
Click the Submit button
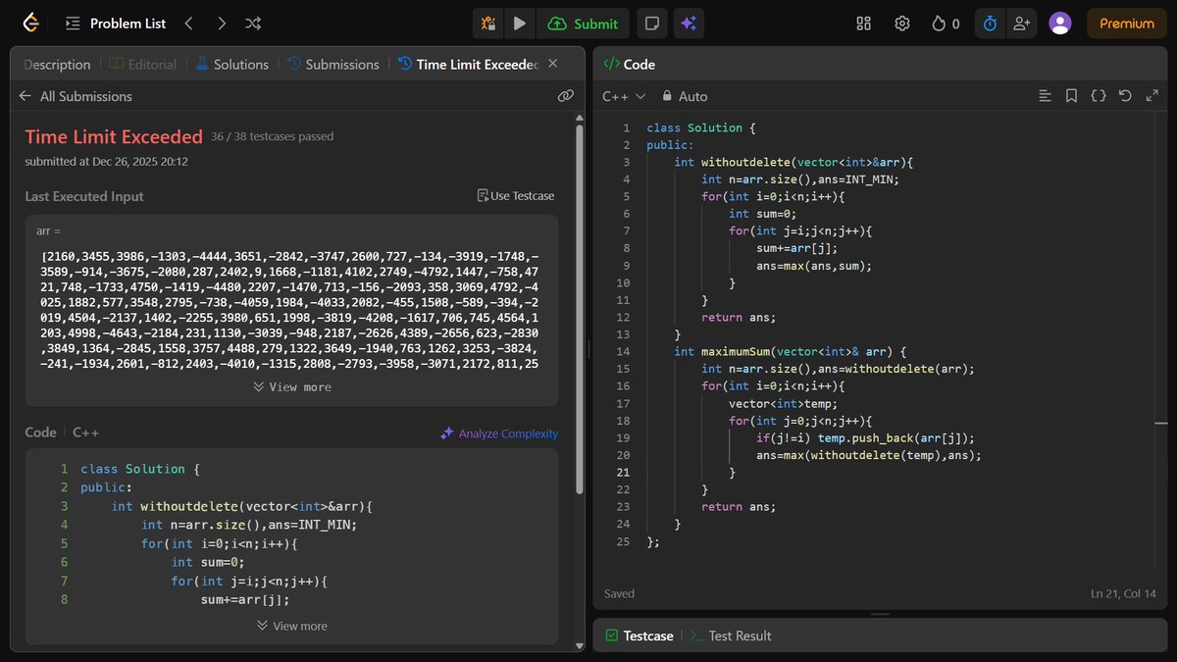click(x=583, y=24)
